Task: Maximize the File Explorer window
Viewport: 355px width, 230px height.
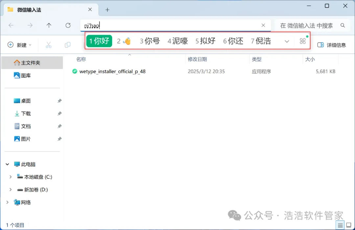Action: [327, 6]
